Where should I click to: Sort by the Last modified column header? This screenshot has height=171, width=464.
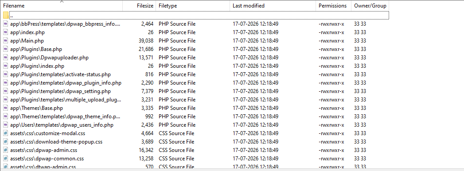coord(273,6)
